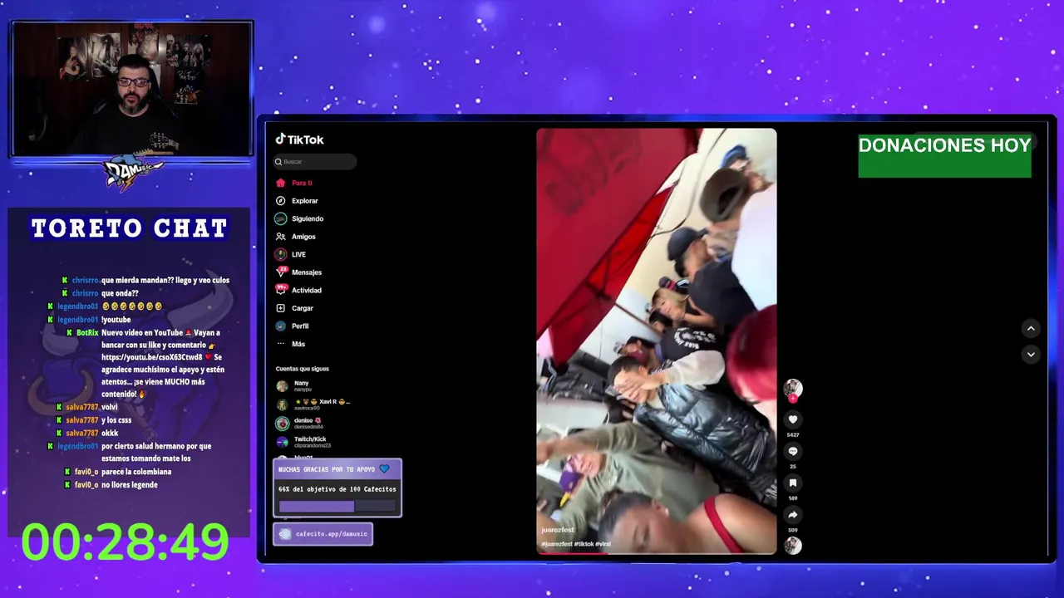Click the Buscar search field
1064x598 pixels.
pyautogui.click(x=315, y=162)
